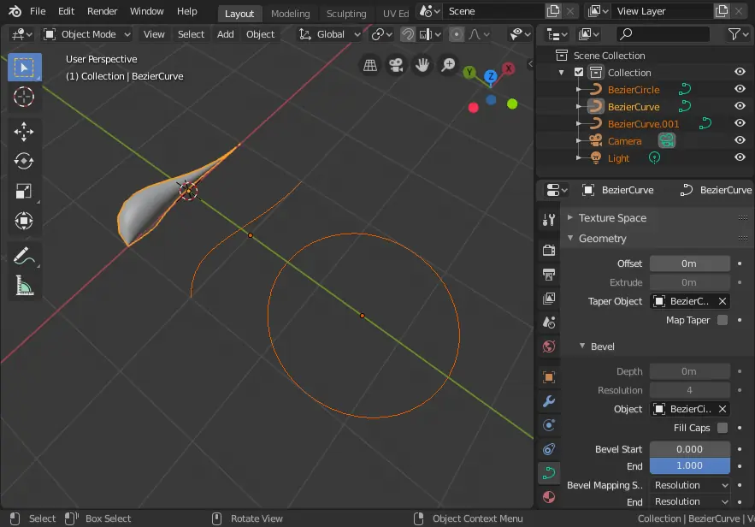Choose the Scale tool
This screenshot has width=755, height=527.
point(24,192)
